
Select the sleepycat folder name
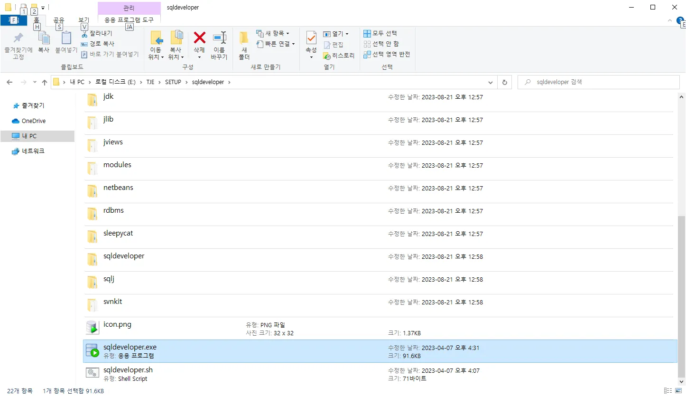click(118, 233)
